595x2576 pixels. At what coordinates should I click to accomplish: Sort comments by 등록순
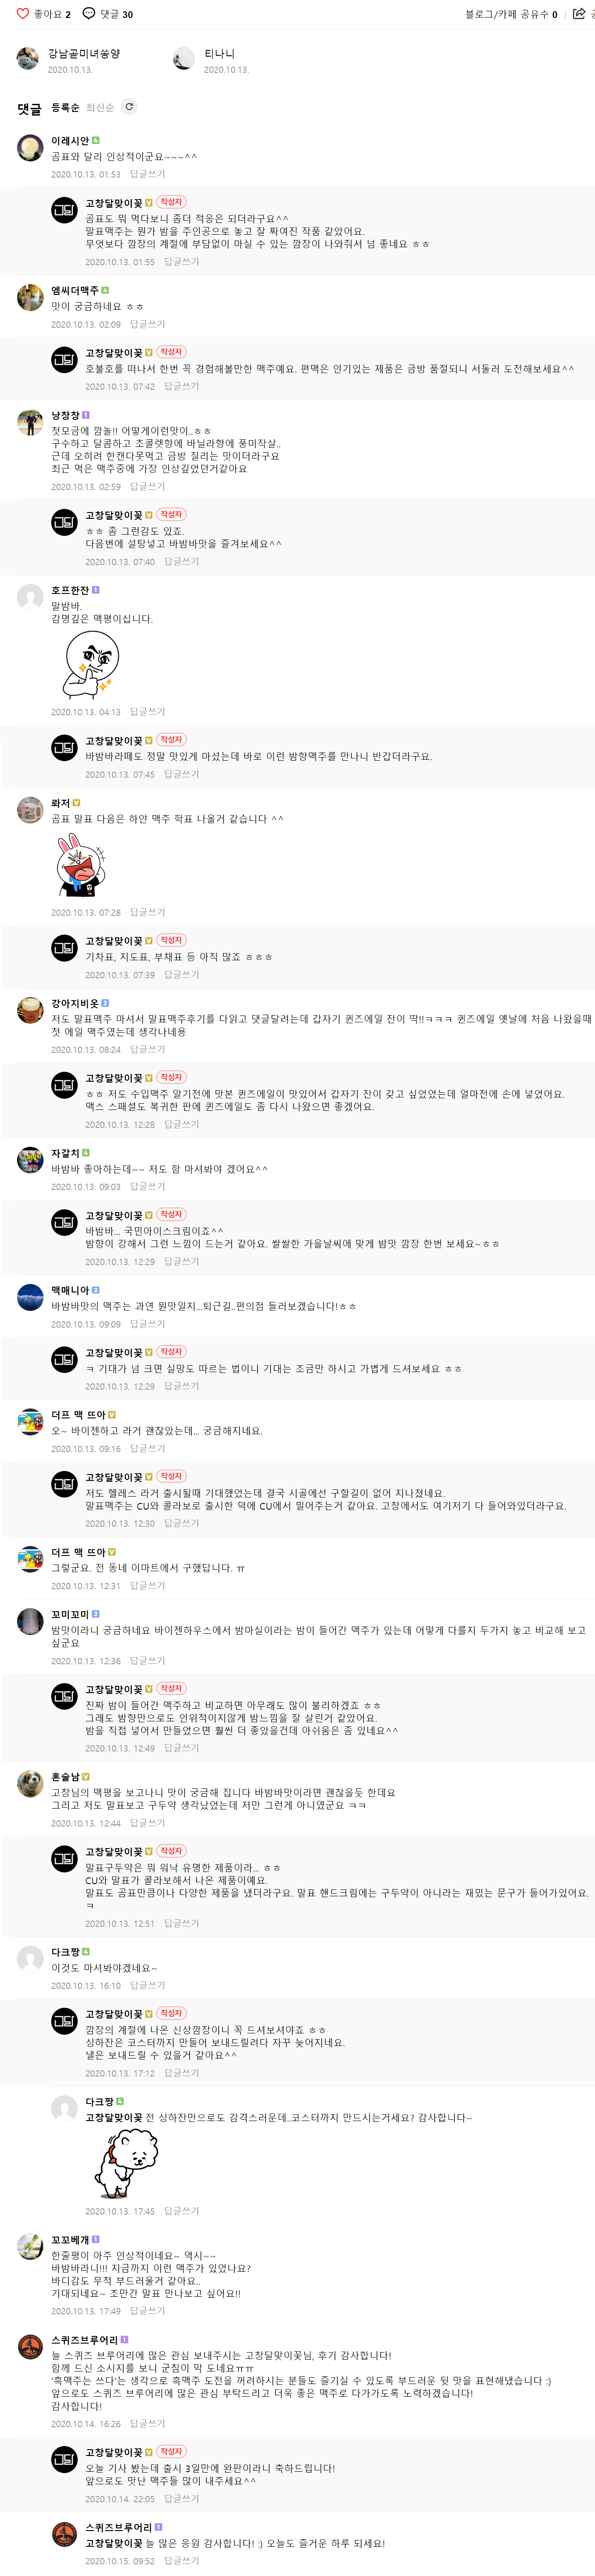coord(65,108)
